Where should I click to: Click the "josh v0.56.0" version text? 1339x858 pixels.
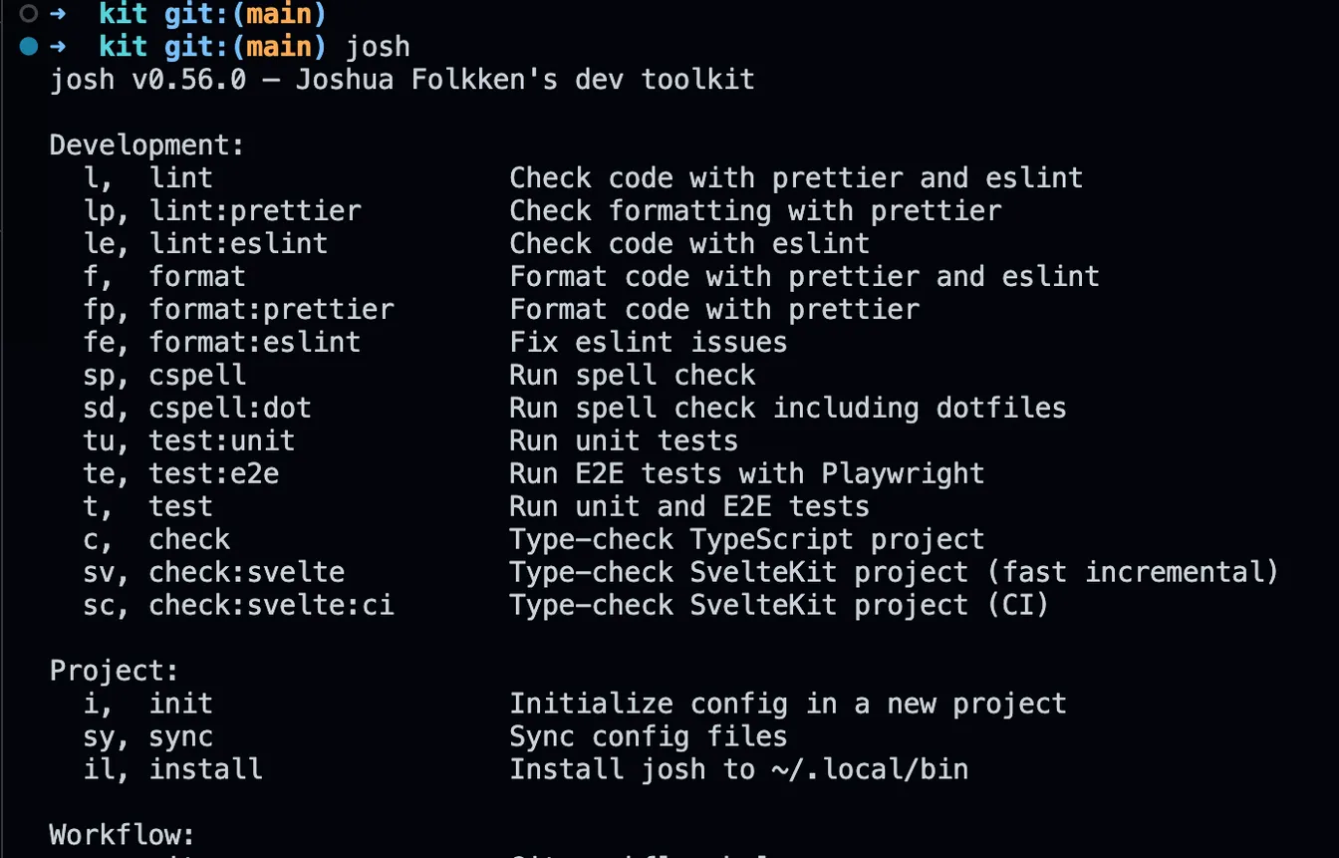(147, 80)
